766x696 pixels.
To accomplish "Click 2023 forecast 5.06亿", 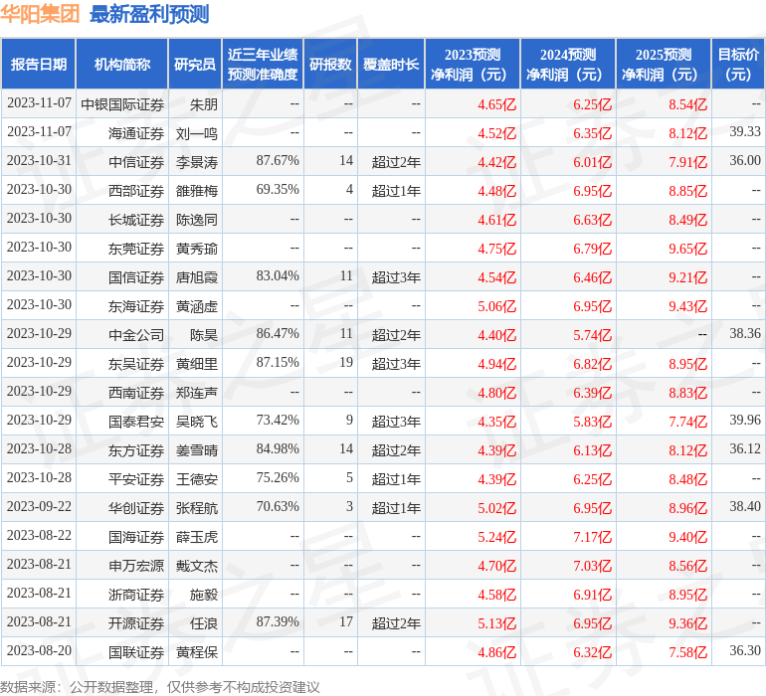I will click(496, 306).
